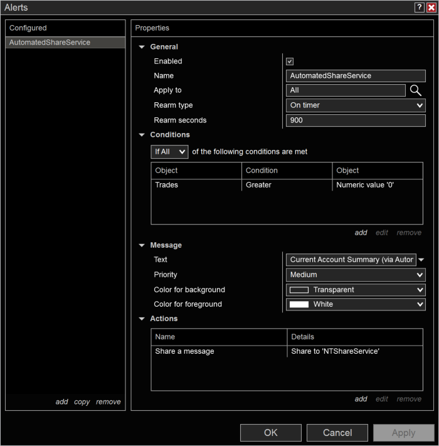Screen dimensions: 439x446
Task: Click the Condition column header
Action: click(287, 171)
